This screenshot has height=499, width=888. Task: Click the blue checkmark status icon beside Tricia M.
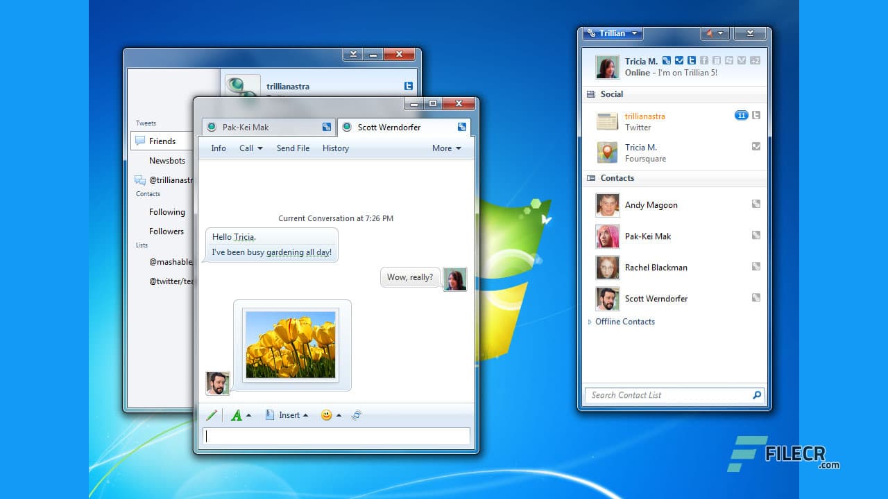point(679,61)
